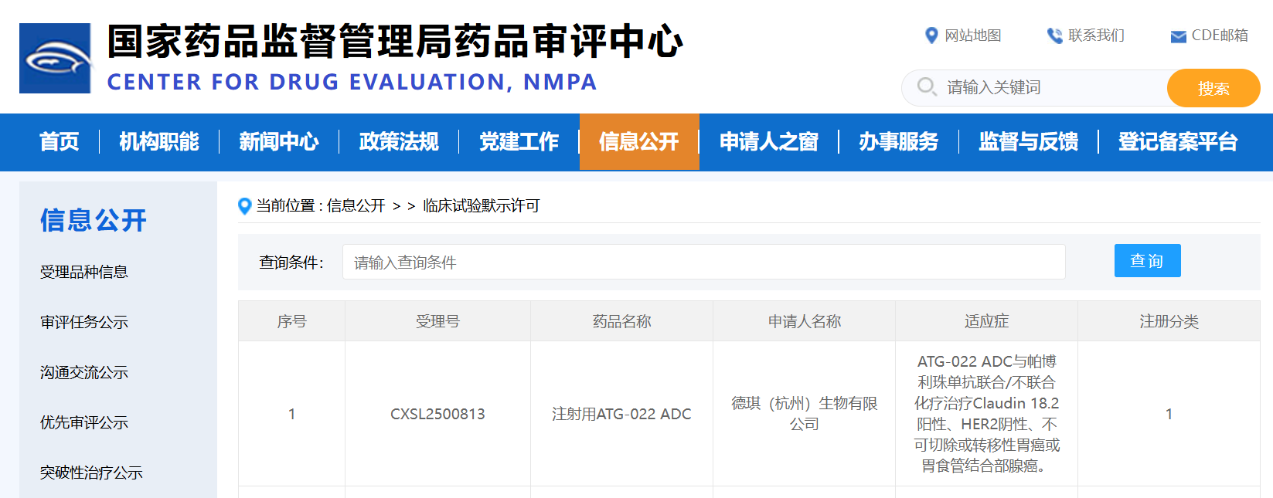
Task: Open the 申请人之窗 menu
Action: [x=769, y=142]
